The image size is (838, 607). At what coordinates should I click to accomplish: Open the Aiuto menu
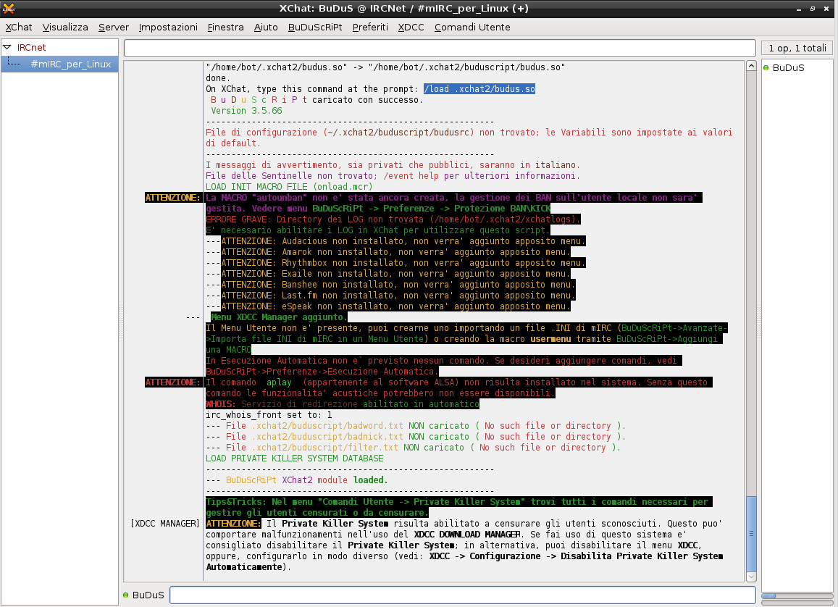(266, 27)
